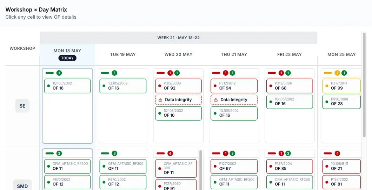
Task: Click green badge 1 in SE Friday cell
Action: (x=288, y=73)
